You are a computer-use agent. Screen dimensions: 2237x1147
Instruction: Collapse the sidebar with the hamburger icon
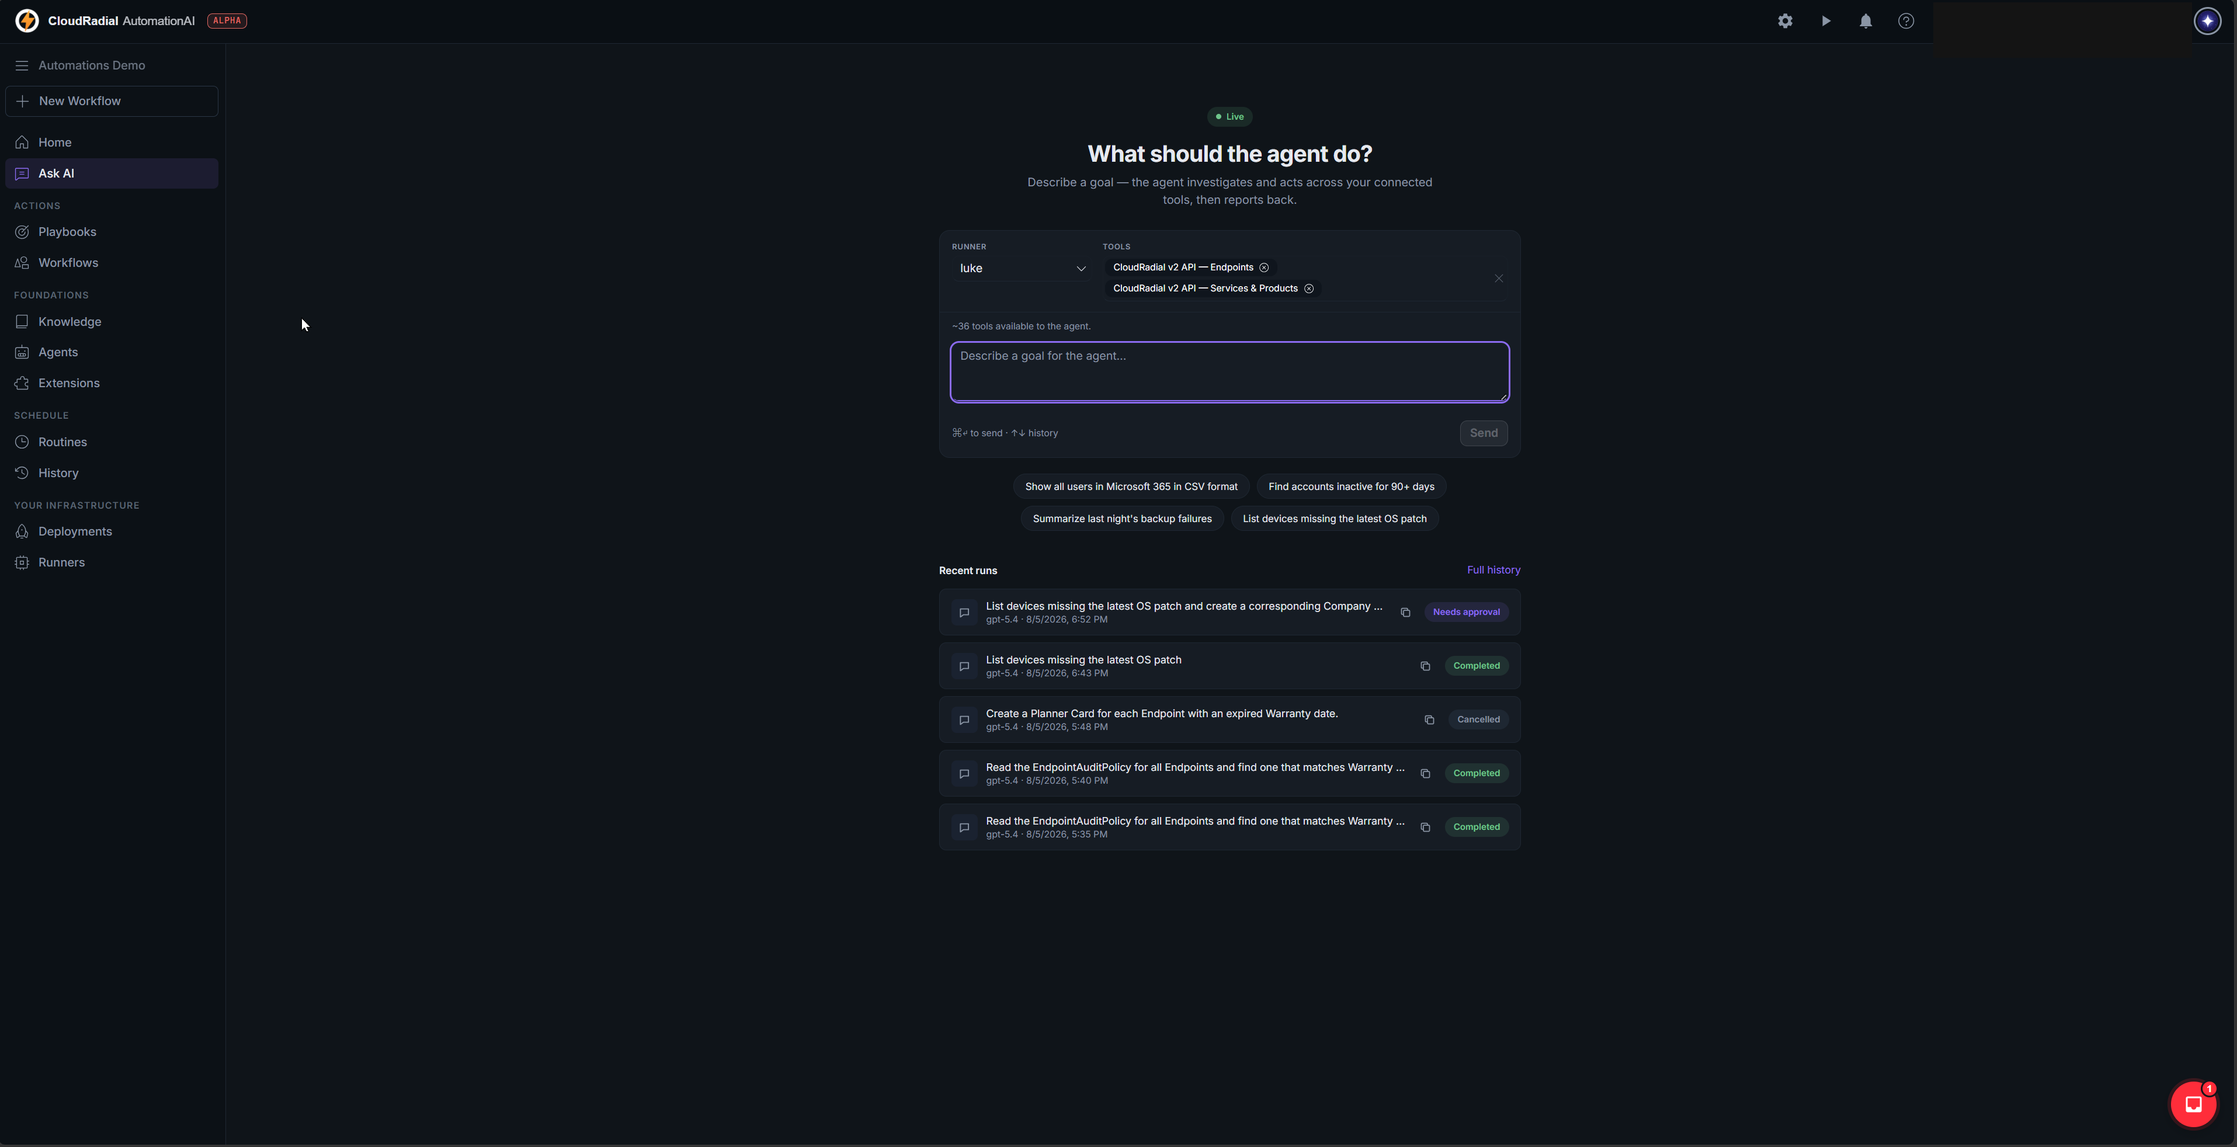click(x=22, y=65)
